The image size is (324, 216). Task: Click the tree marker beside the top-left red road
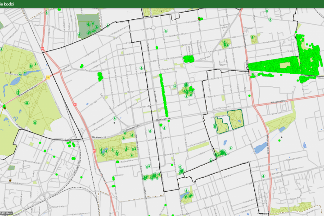(47, 13)
